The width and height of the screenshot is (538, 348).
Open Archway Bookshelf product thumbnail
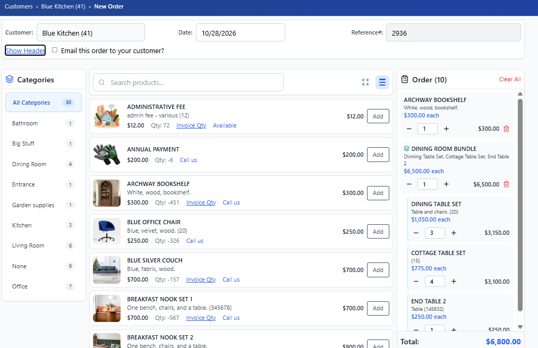click(107, 193)
